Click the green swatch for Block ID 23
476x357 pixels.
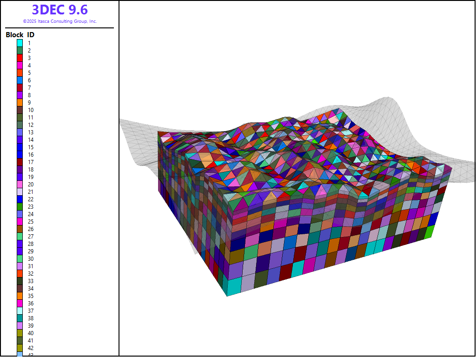click(20, 206)
